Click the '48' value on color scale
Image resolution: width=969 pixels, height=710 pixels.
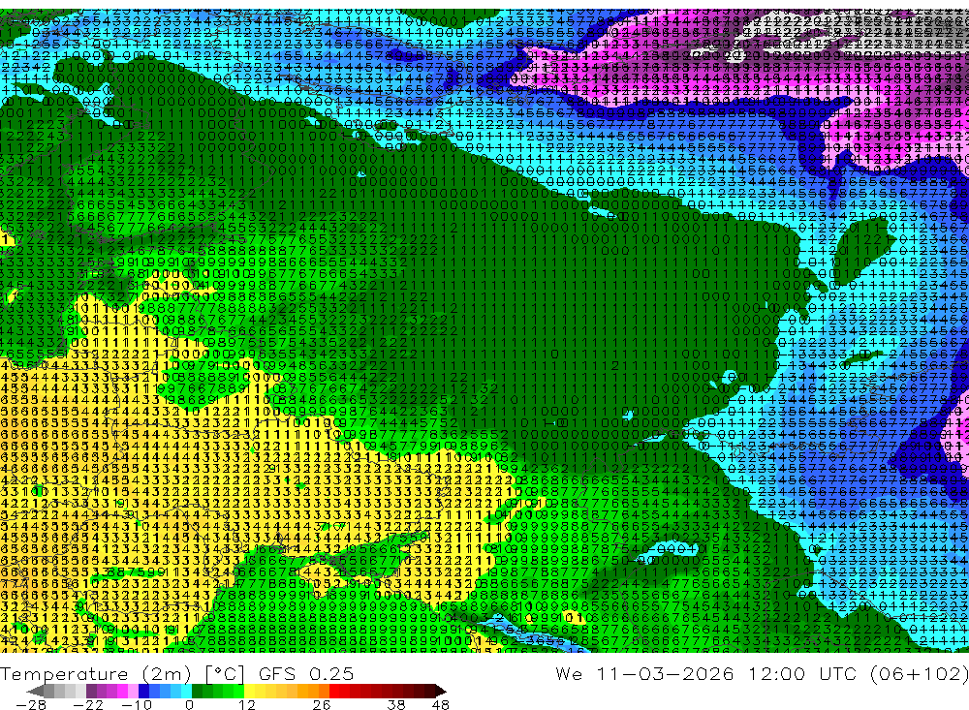[x=440, y=704]
